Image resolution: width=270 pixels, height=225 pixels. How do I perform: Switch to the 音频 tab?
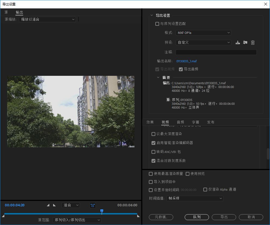[x=180, y=122]
